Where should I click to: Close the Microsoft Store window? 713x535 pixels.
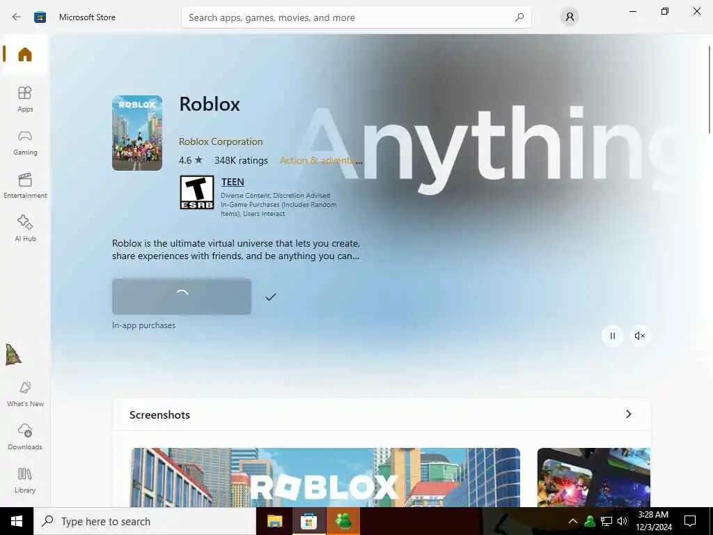[696, 11]
